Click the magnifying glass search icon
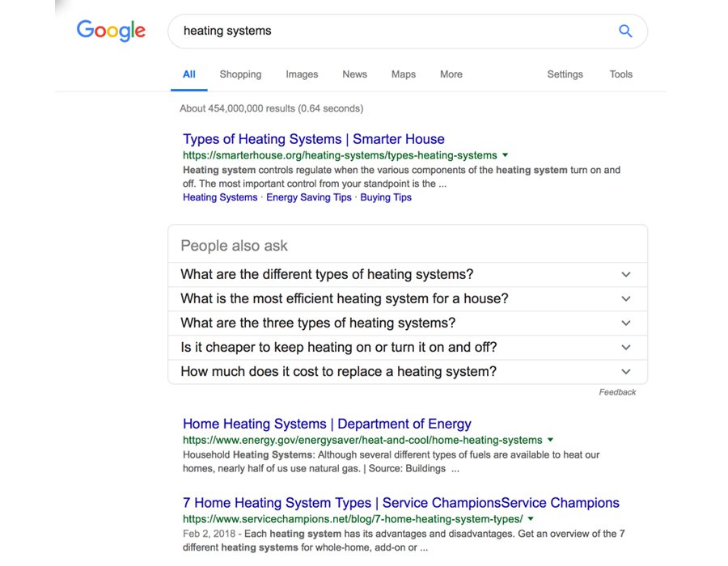The image size is (728, 566). click(x=624, y=31)
